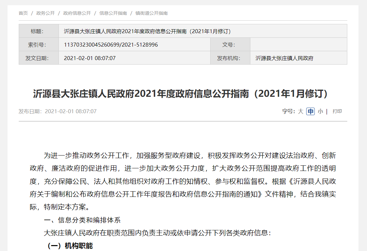The height and width of the screenshot is (251, 367).
Task: Go to 首页 in the breadcrumb
Action: (x=23, y=13)
